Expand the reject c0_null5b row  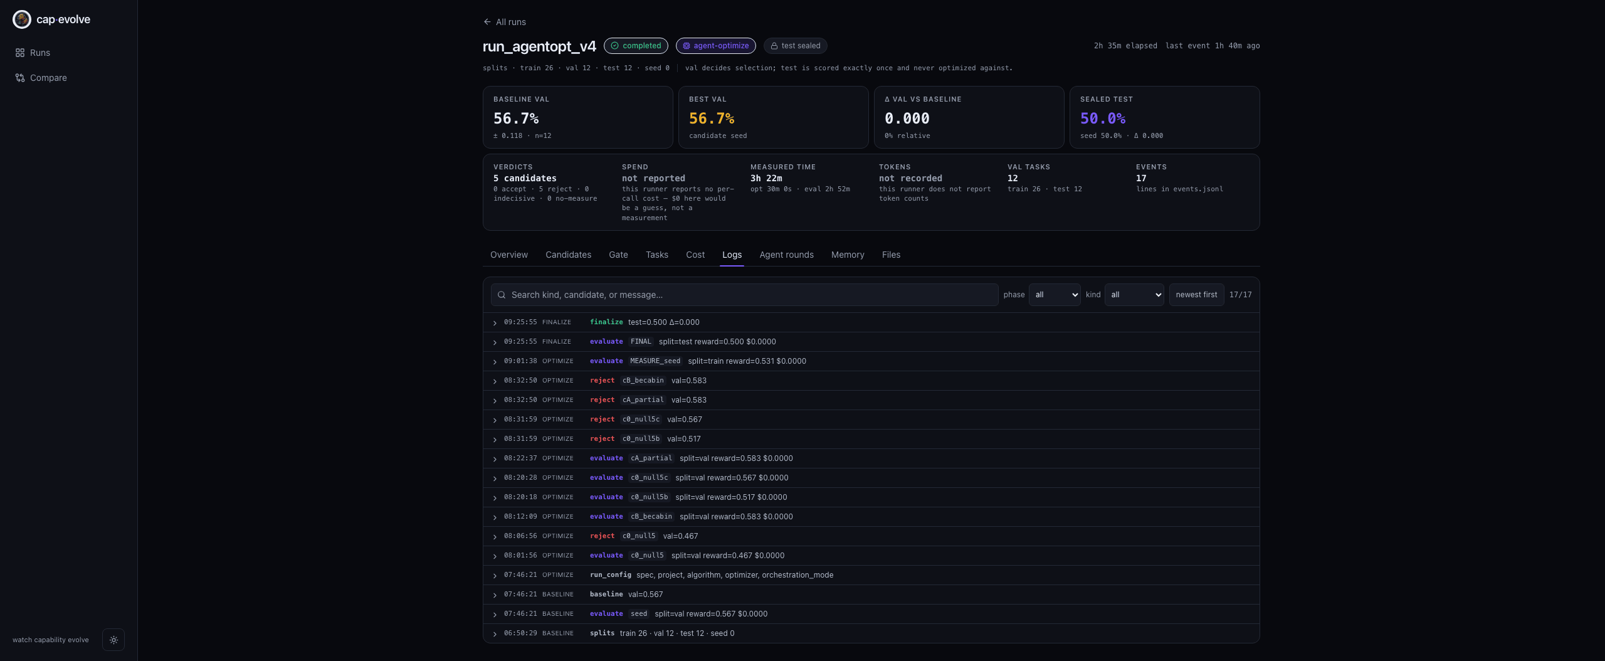click(871, 439)
